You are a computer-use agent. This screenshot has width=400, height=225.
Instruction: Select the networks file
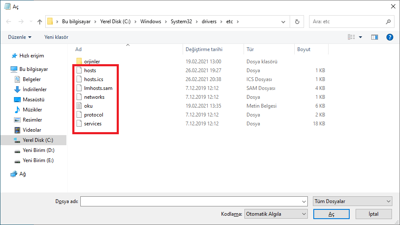94,97
